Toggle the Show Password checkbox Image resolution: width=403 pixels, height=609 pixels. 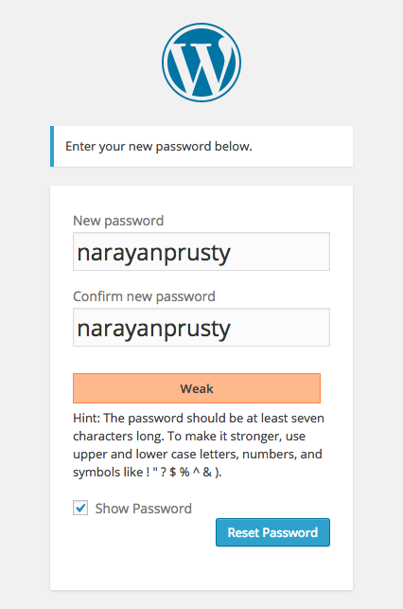pos(80,508)
